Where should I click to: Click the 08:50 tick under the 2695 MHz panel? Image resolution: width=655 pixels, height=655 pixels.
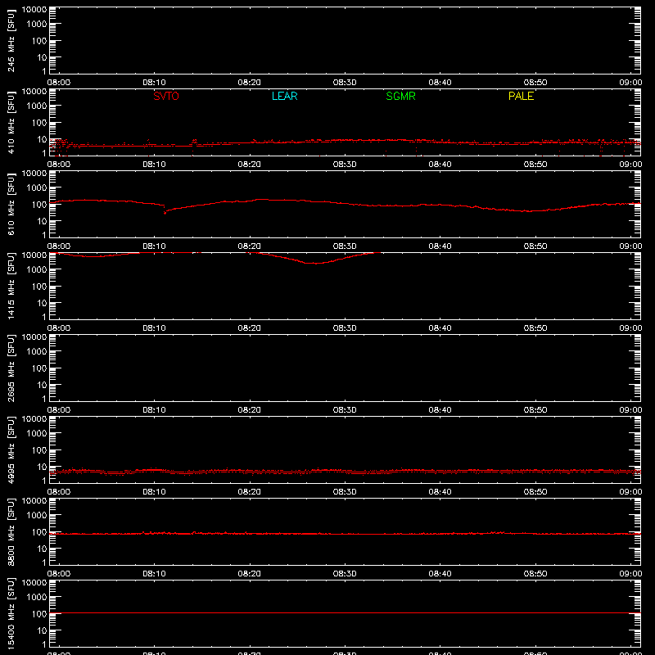click(x=535, y=410)
